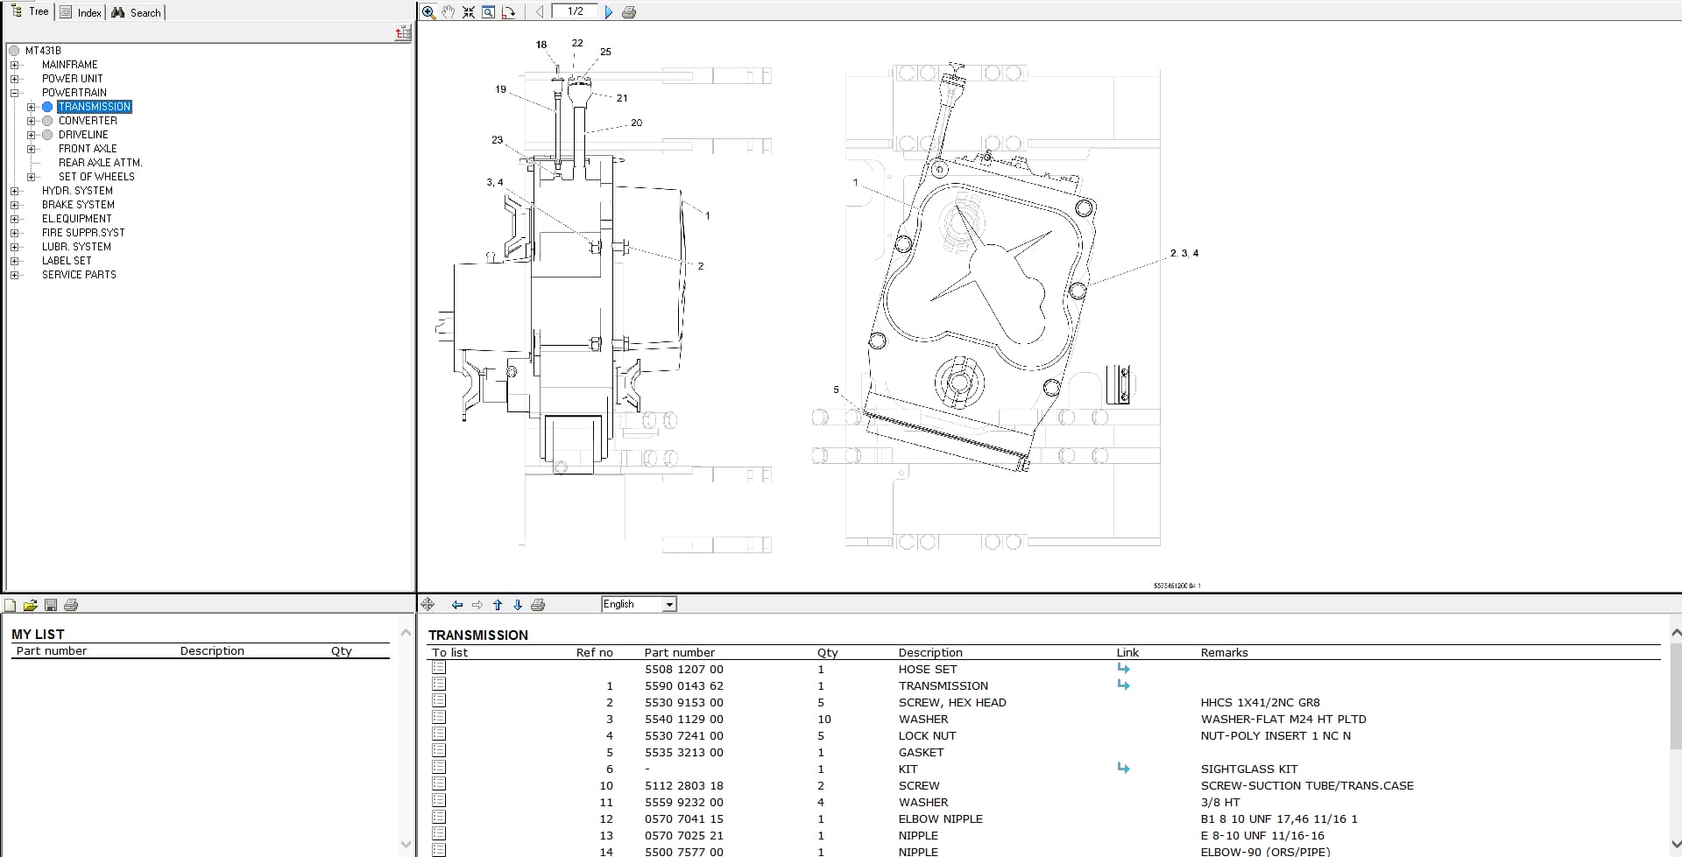Click the parts list printer icon
The width and height of the screenshot is (1682, 857).
tap(539, 604)
